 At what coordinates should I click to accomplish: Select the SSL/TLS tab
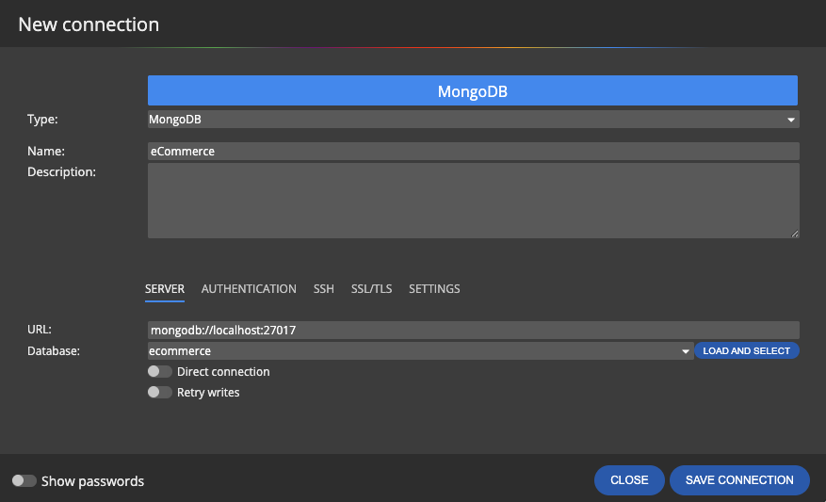click(371, 288)
